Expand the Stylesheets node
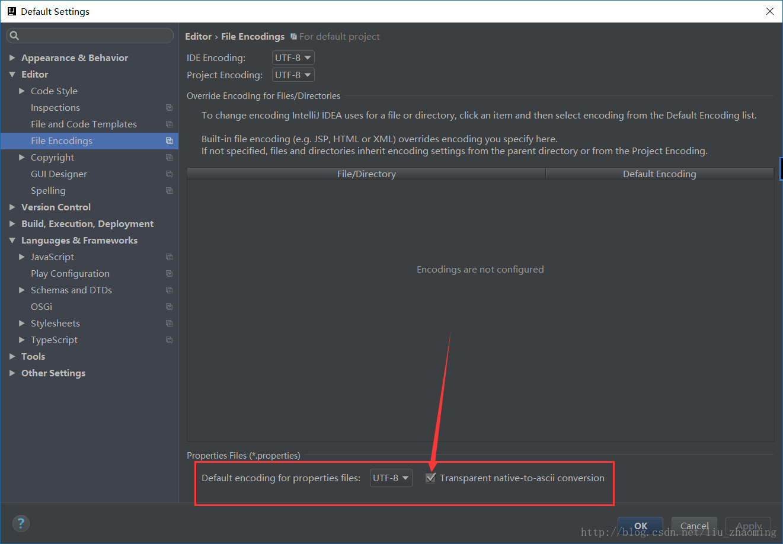 [x=22, y=323]
